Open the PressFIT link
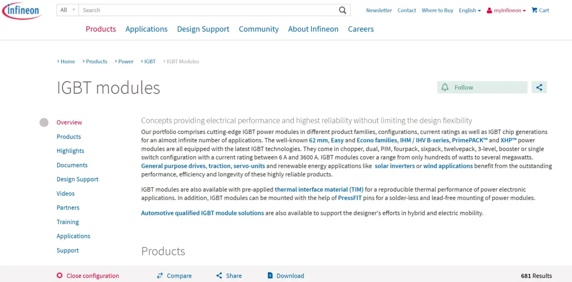Image resolution: width=572 pixels, height=282 pixels. tap(351, 198)
